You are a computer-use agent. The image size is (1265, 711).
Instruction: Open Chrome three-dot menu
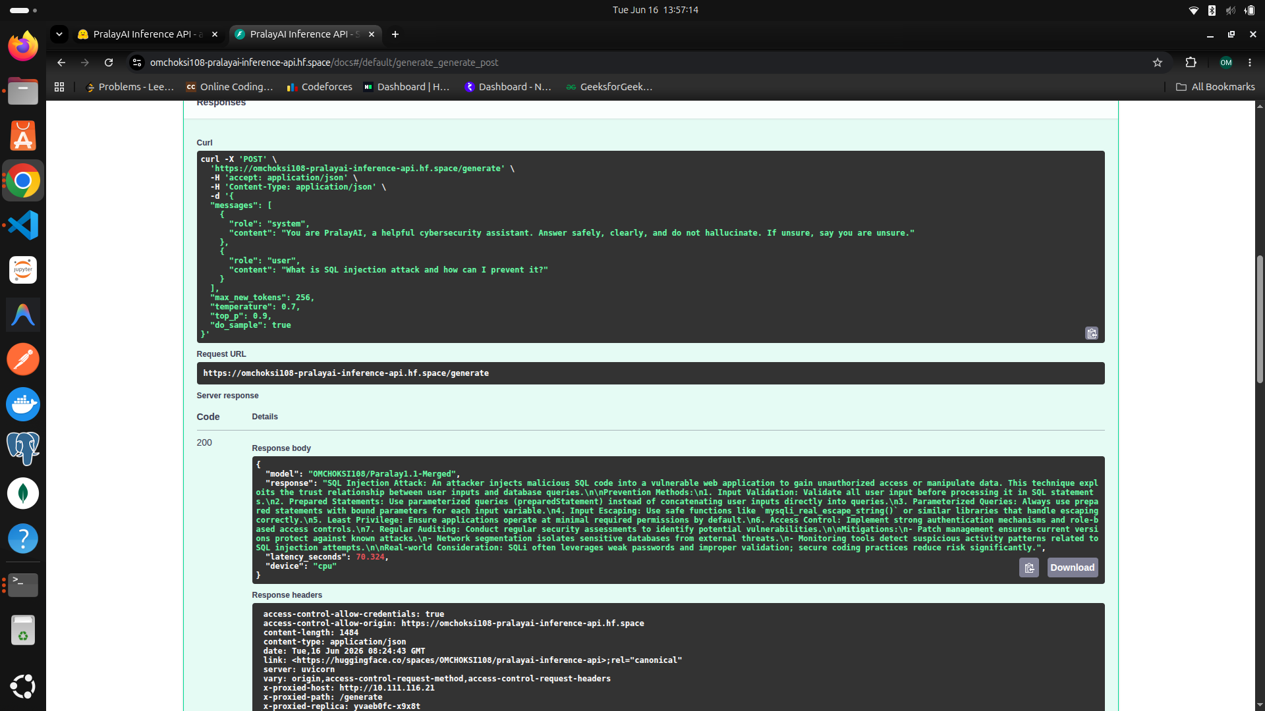pos(1250,63)
